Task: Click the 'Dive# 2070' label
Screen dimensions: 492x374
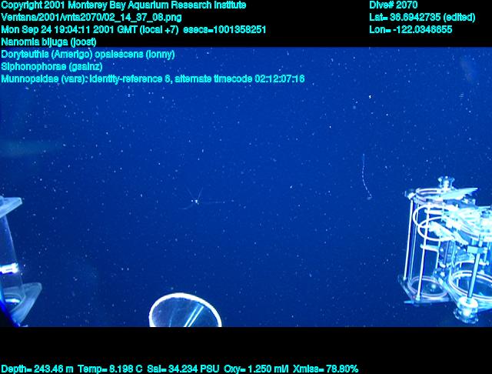Action: tap(393, 5)
